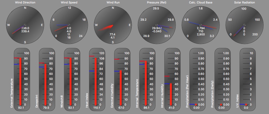Click the 'N' label on Wind Direction dial
This screenshot has width=269, height=114.
point(25,8)
